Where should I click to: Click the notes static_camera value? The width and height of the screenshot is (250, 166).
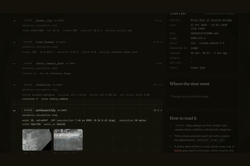point(55,99)
